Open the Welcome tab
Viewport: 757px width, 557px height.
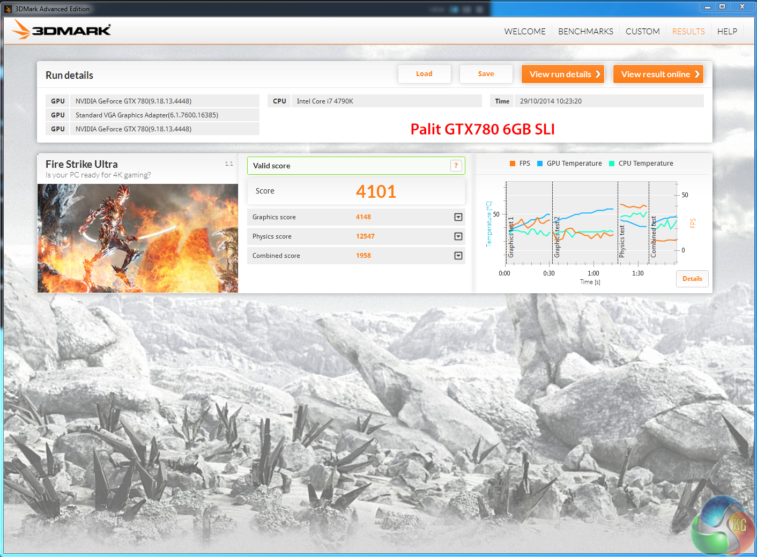[x=524, y=32]
